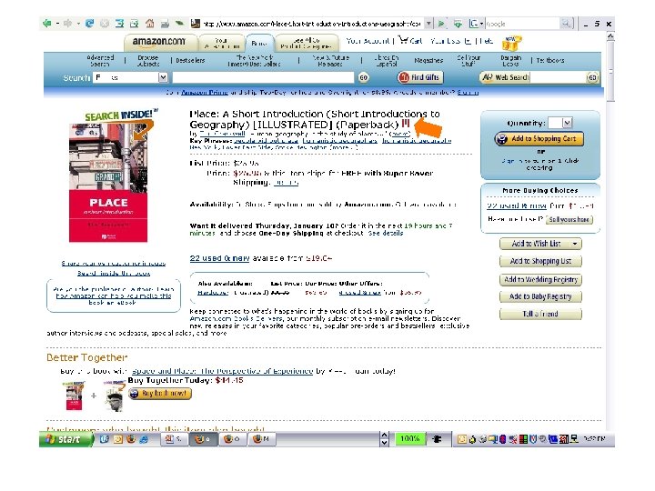655x491 pixels.
Task: Expand the Add to Wish List dropdown arrow
Action: pos(575,244)
